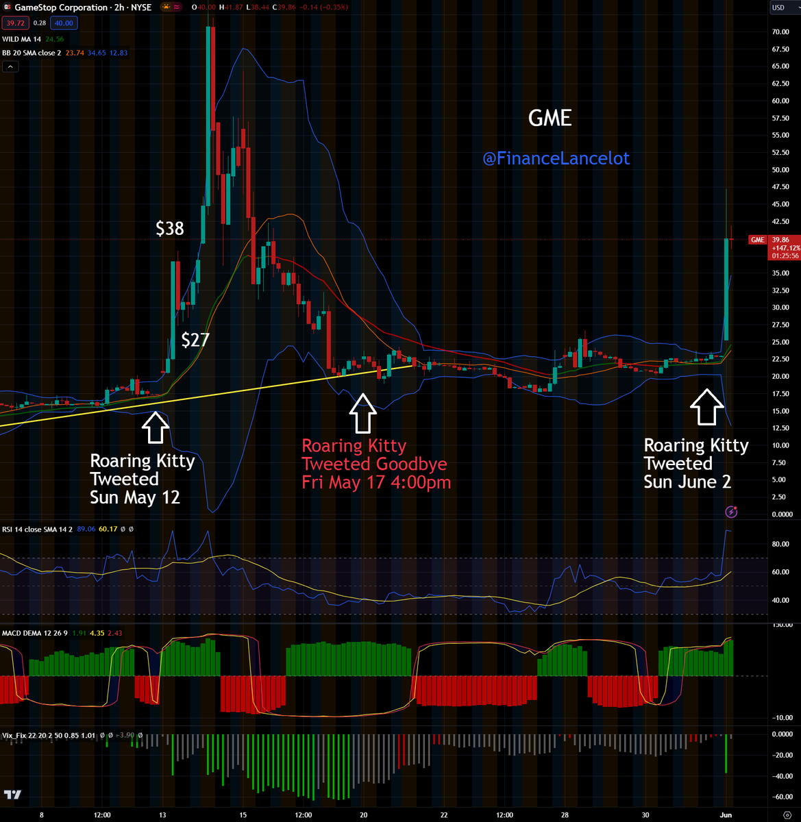Click the GME price label on price axis
This screenshot has height=822, width=801.
click(757, 240)
